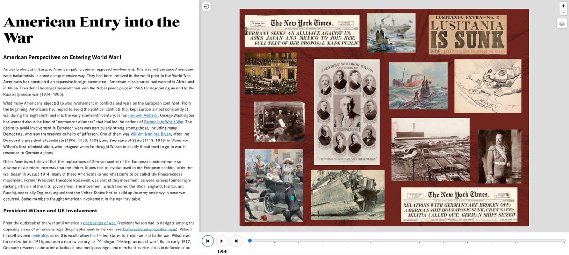569x255 pixels.
Task: Play the timeline animation
Action: (x=222, y=241)
